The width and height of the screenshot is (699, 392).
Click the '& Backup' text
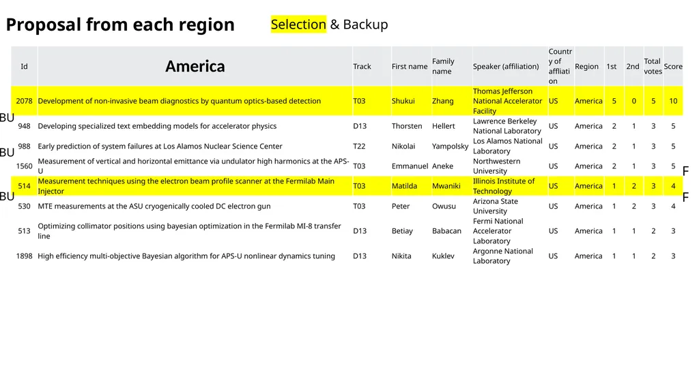(x=359, y=25)
